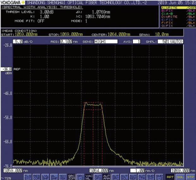Select trace G:FIX /BLK row
Screen dimensions: 196x180
[x=178, y=26]
